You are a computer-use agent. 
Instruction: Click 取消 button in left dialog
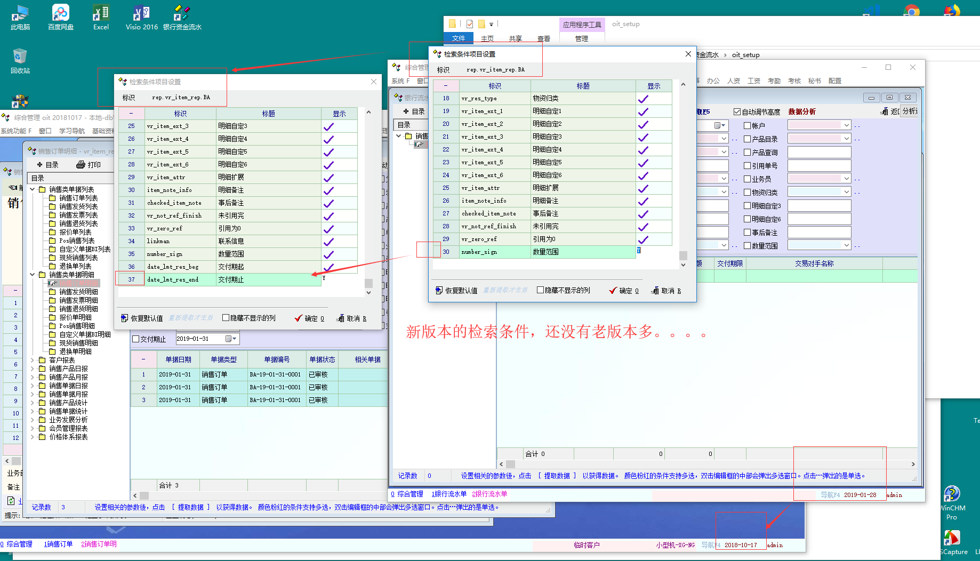pos(352,318)
